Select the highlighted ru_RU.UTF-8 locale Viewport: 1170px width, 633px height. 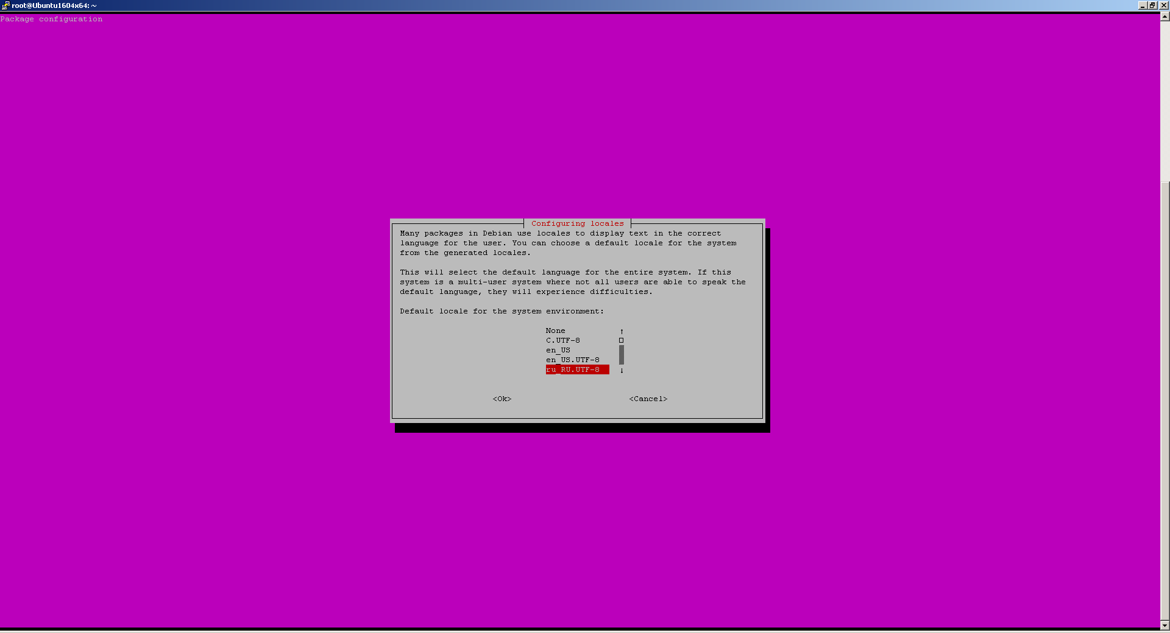pyautogui.click(x=576, y=370)
